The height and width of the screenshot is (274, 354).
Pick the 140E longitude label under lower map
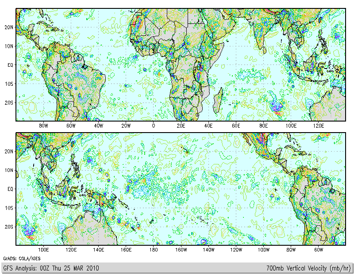point(98,250)
